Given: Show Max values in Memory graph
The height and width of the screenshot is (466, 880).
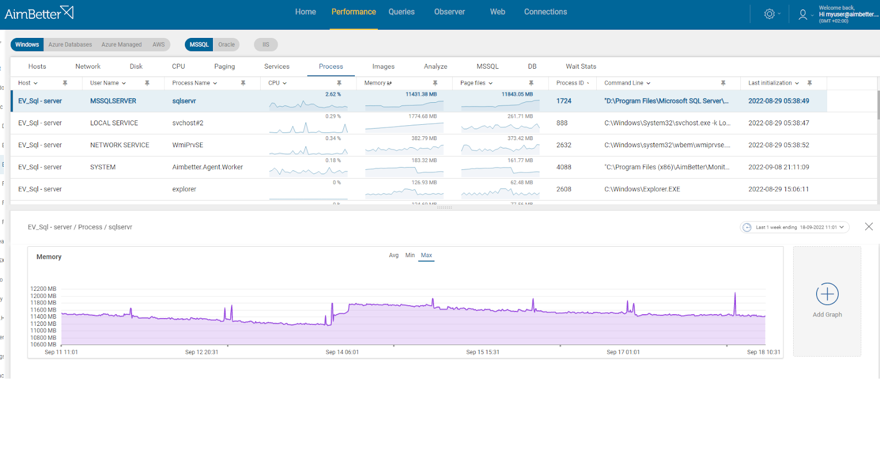Looking at the screenshot, I should (427, 256).
